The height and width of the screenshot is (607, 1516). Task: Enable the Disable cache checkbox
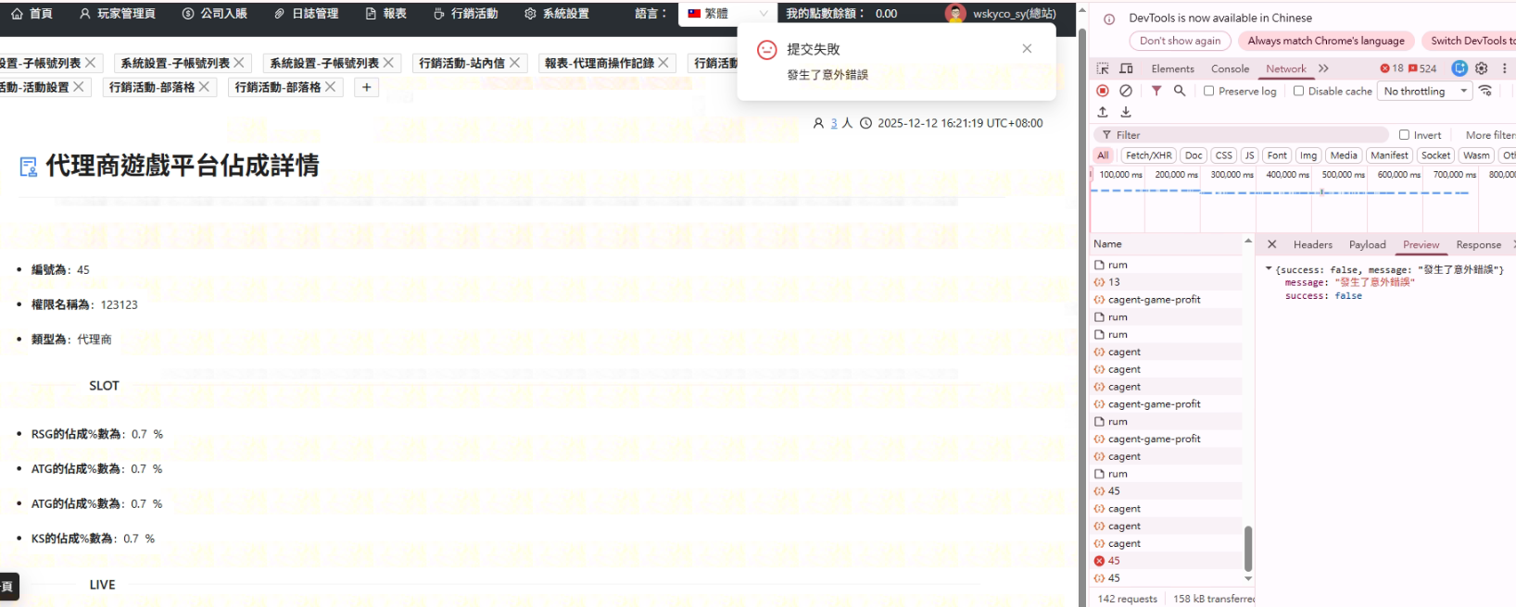(x=1299, y=91)
